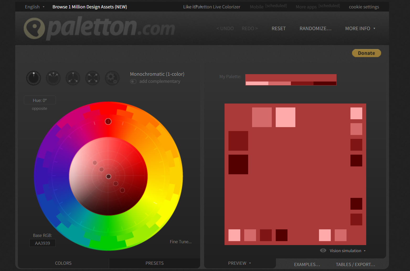This screenshot has height=271, width=410.
Task: Switch to the COLORS tab
Action: (63, 263)
